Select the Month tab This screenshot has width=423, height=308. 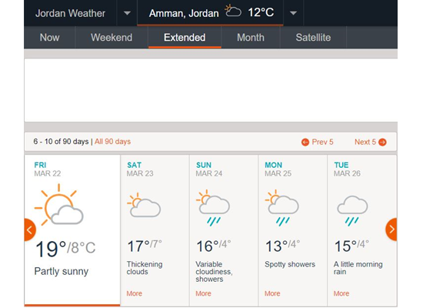251,37
